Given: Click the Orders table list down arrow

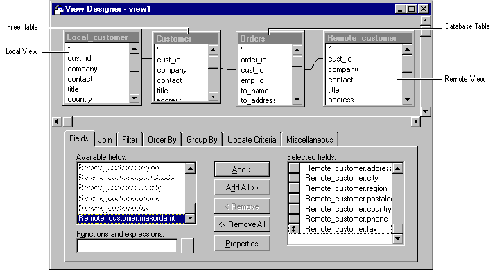Looking at the screenshot, I should point(297,100).
